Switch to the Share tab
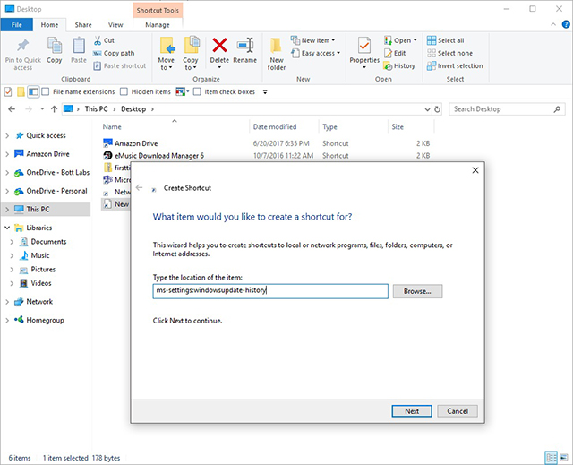Screen dimensions: 573x465 tap(83, 25)
